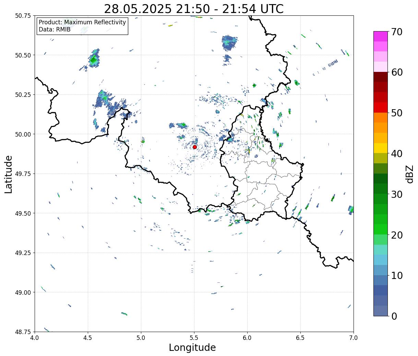Click the colorbar tick label '20'
The image size is (418, 356).
click(396, 235)
